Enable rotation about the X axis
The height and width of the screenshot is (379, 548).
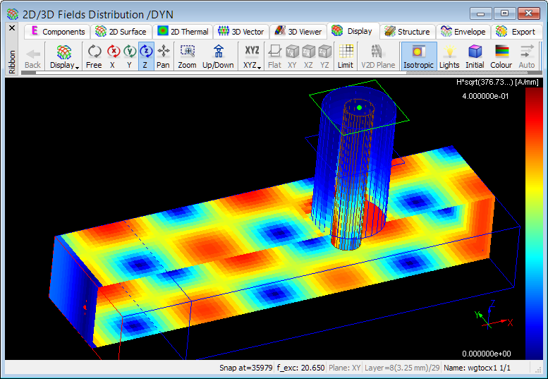(x=113, y=56)
